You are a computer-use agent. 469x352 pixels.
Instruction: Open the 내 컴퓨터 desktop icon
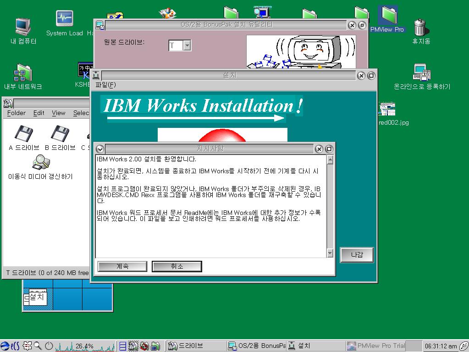tap(23, 31)
